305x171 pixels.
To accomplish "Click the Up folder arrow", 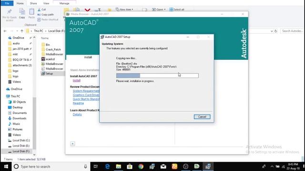I will [x=22, y=31].
